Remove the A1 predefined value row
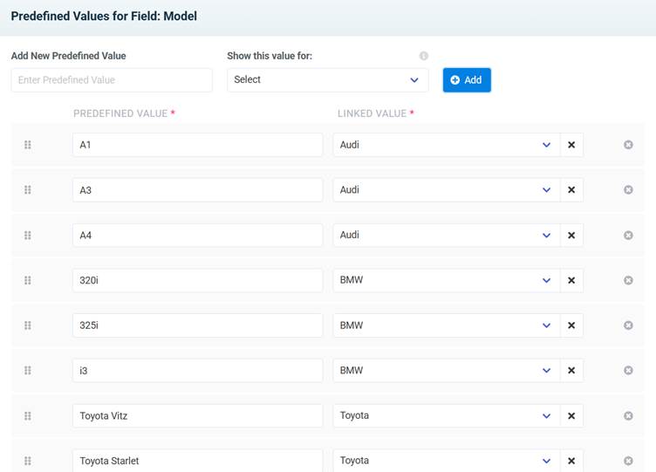Image resolution: width=656 pixels, height=472 pixels. click(x=628, y=145)
